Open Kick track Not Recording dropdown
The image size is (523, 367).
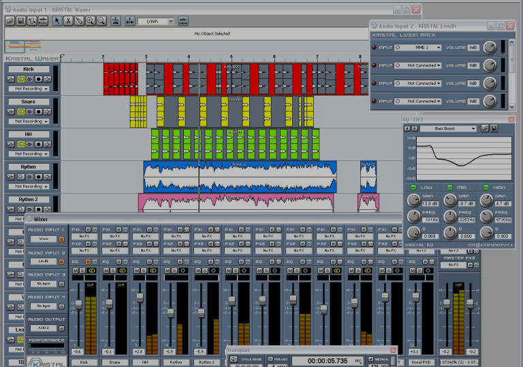pos(29,89)
